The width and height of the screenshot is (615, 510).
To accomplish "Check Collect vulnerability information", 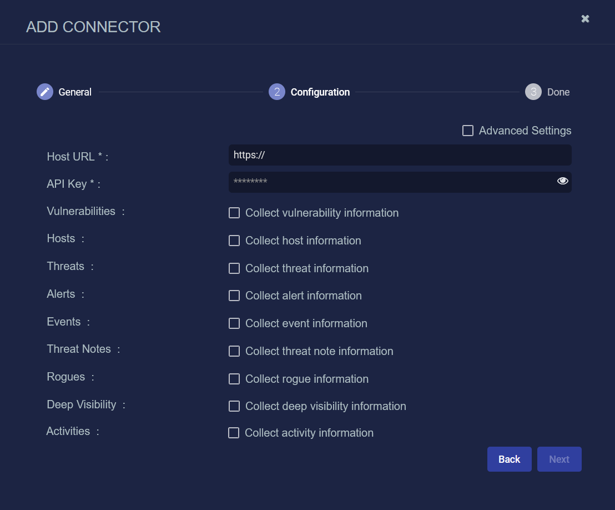I will tap(234, 213).
